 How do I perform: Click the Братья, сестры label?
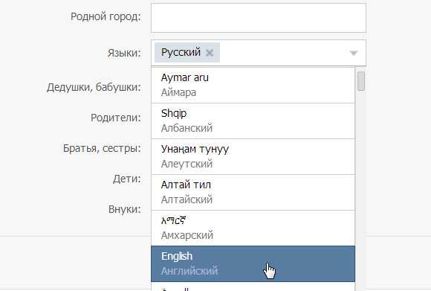pos(102,148)
